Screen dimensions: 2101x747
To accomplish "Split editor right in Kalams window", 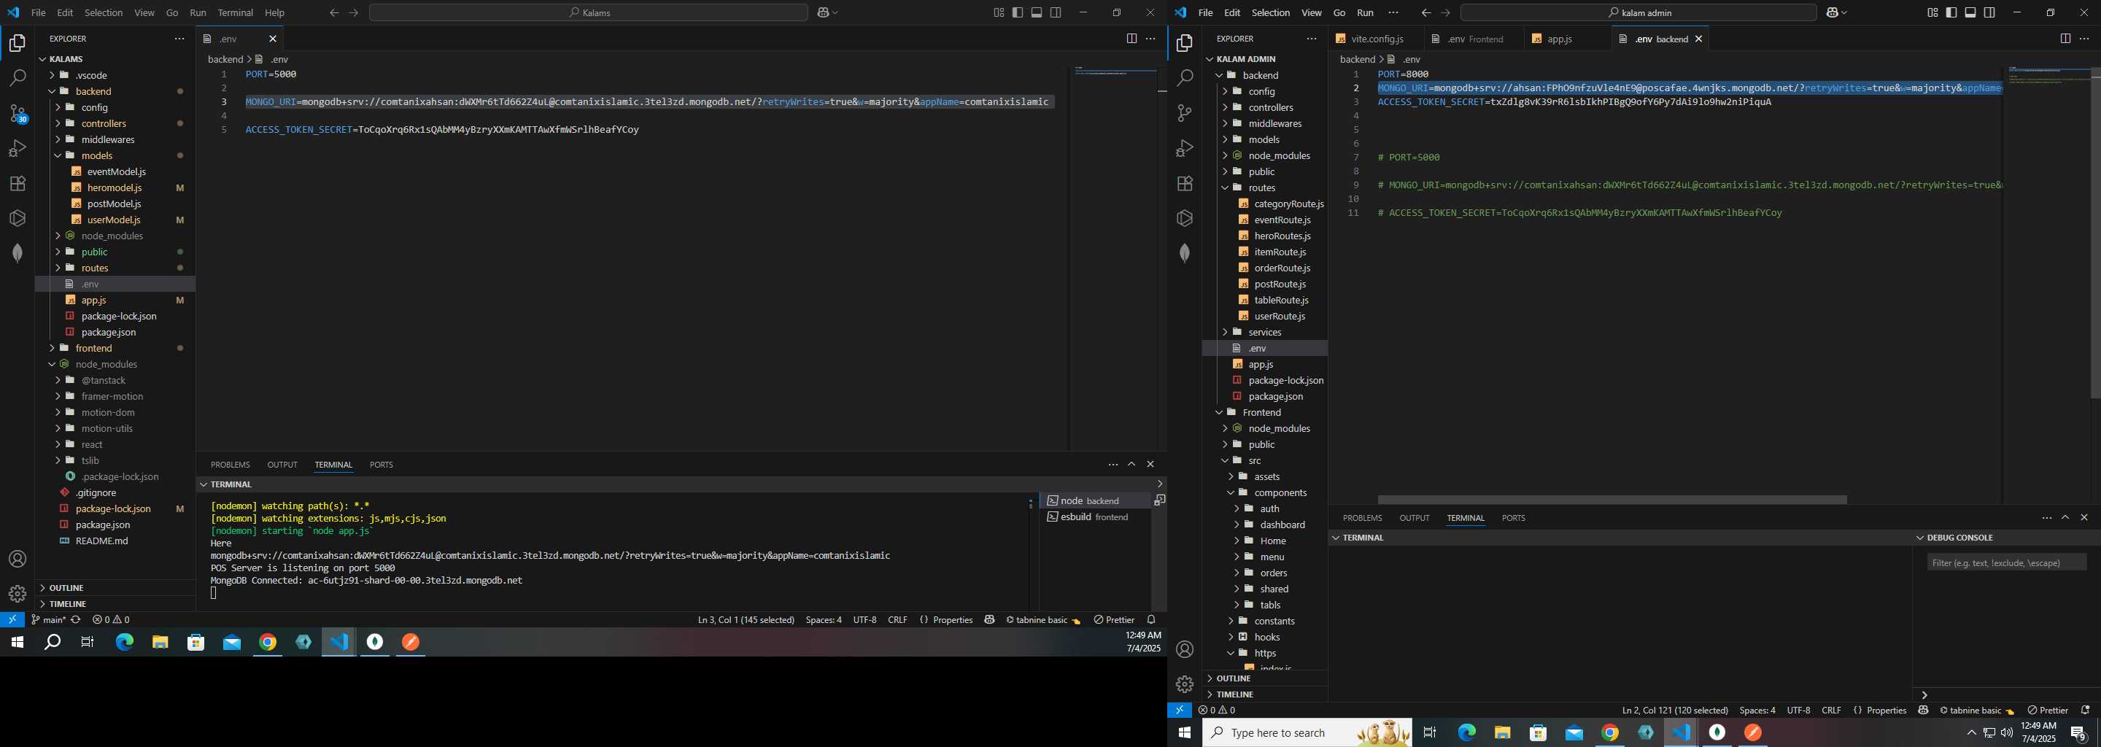I will point(1131,39).
